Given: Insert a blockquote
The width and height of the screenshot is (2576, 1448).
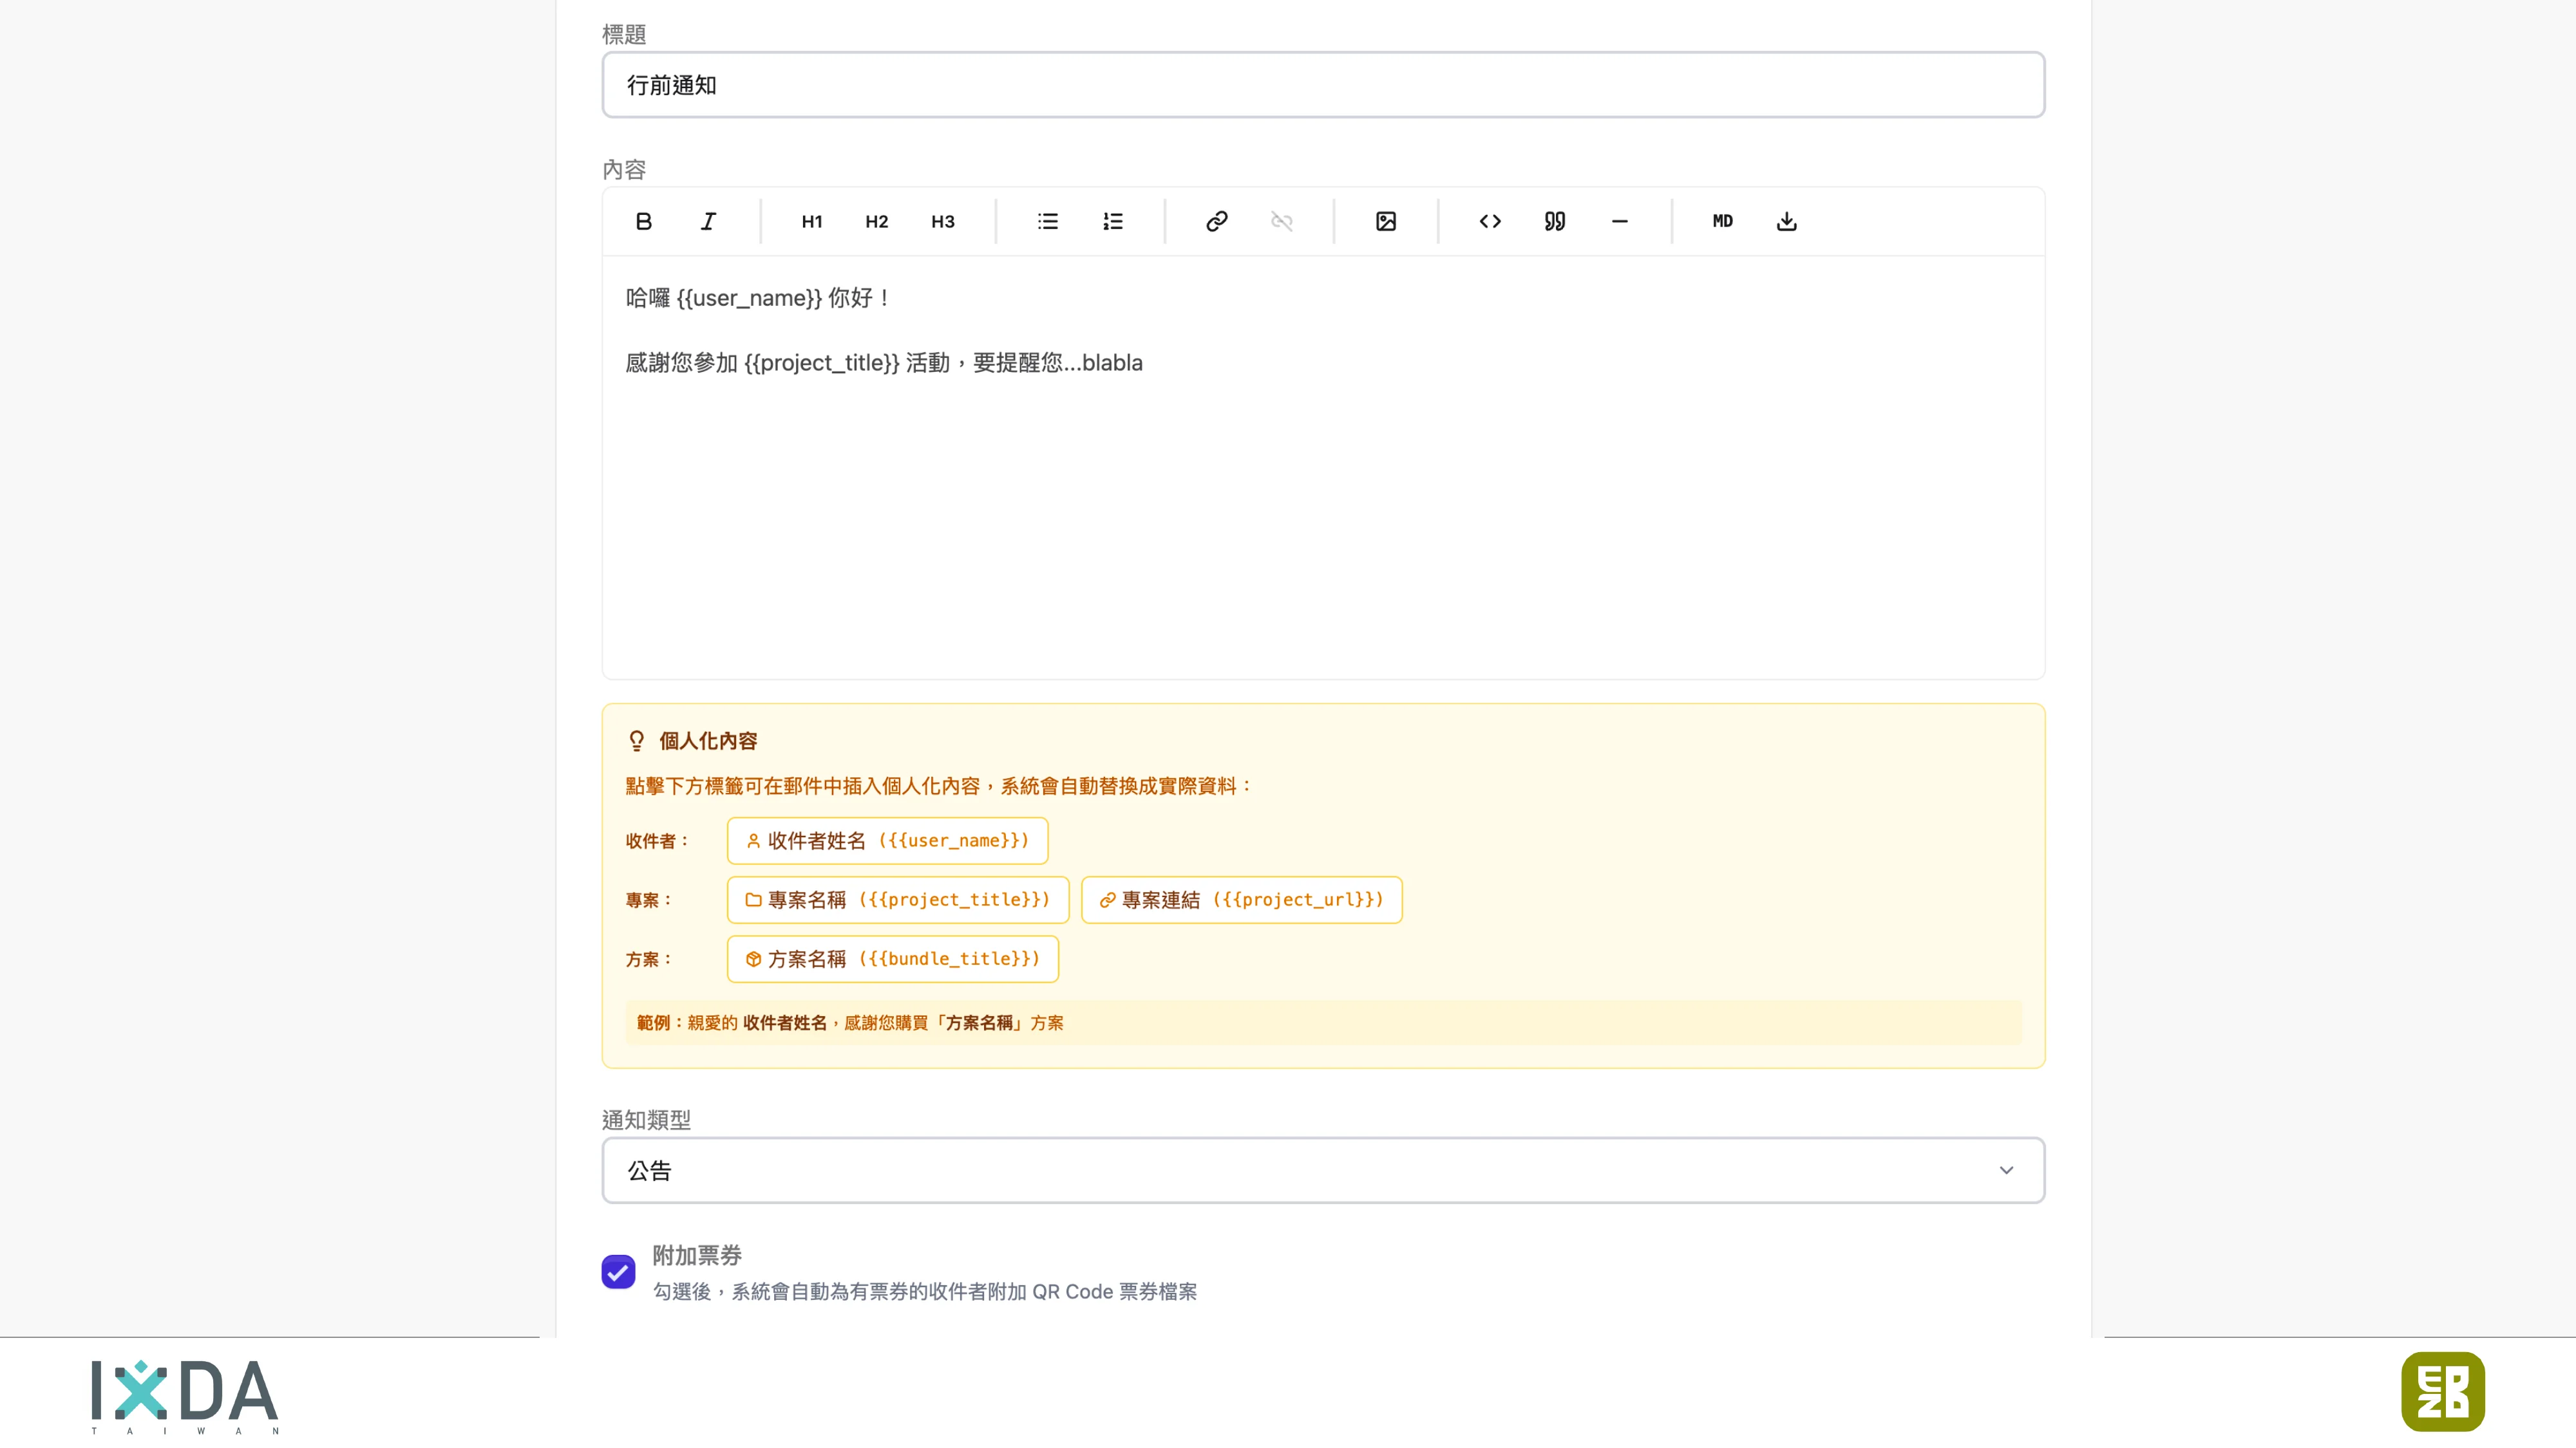Looking at the screenshot, I should click(x=1554, y=221).
